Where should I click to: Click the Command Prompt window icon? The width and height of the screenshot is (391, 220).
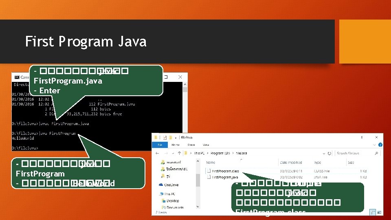coord(17,77)
